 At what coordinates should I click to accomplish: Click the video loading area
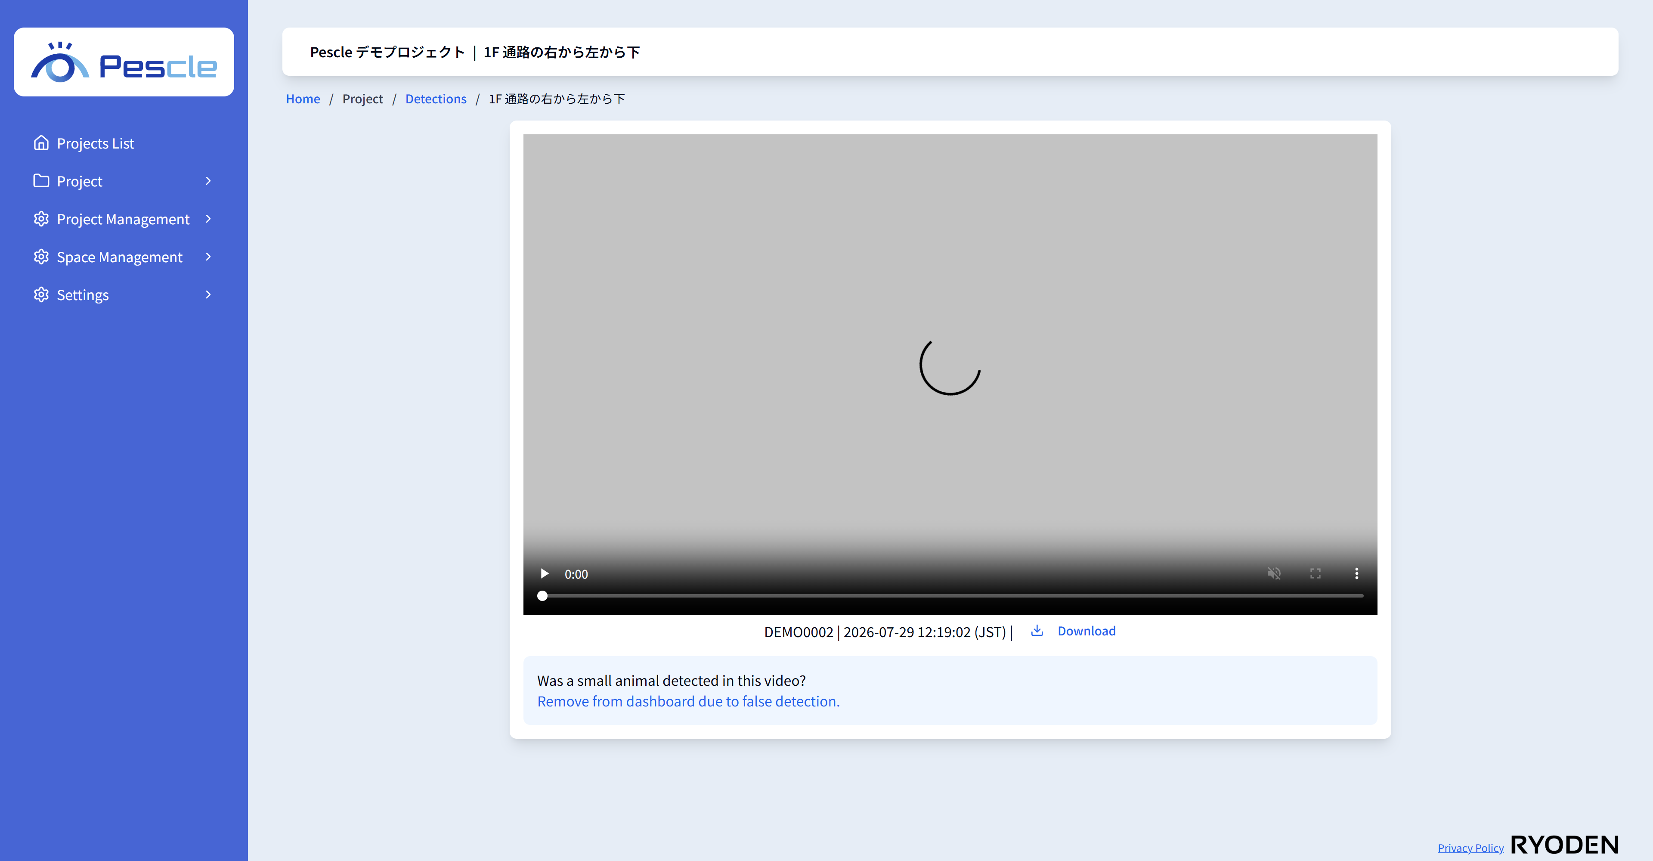tap(950, 367)
